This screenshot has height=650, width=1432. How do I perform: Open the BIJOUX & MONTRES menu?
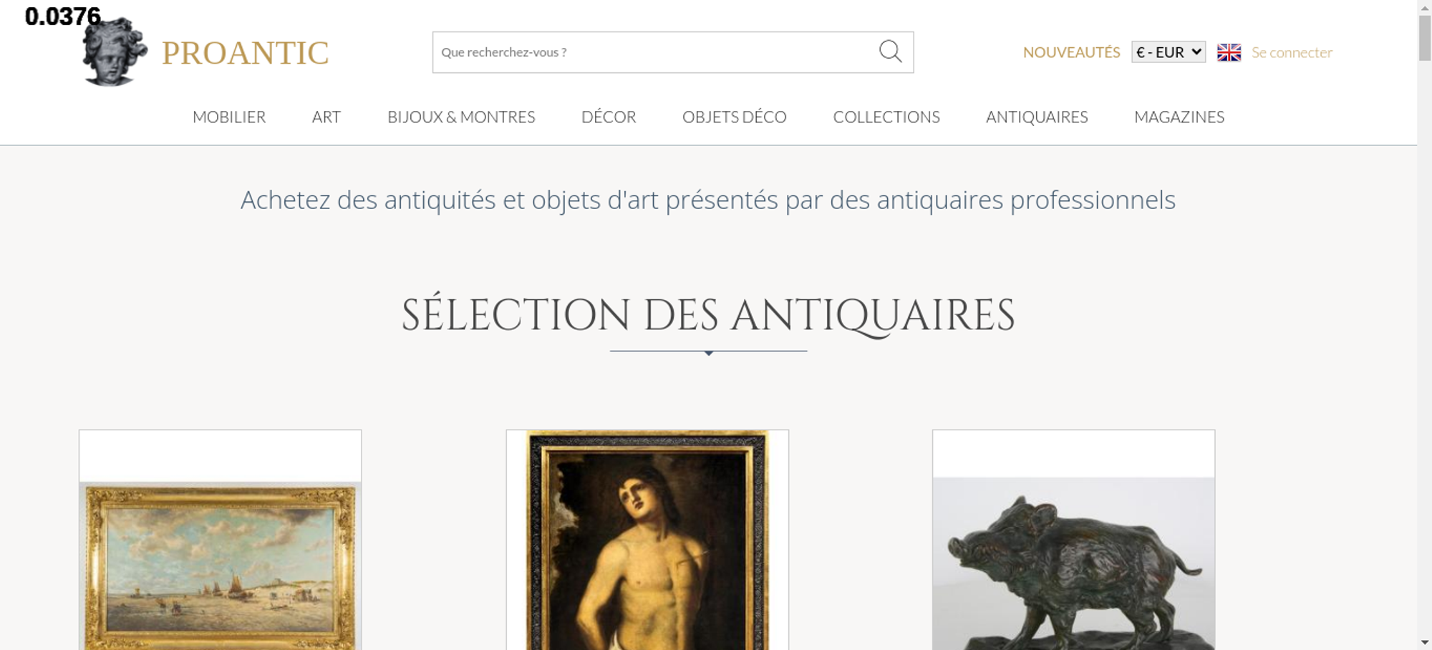pyautogui.click(x=461, y=117)
